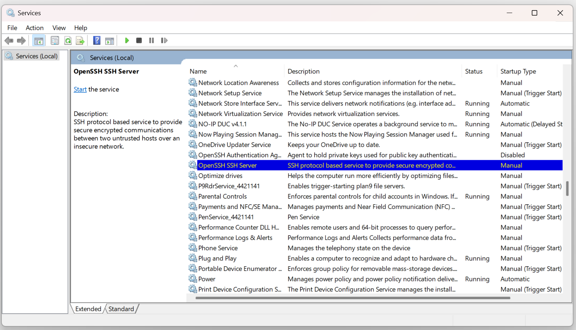Click Running status for Plug and Play
The width and height of the screenshot is (576, 330).
477,258
